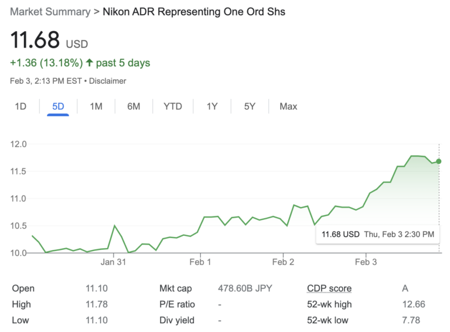This screenshot has width=450, height=332.
Task: Open the Disclaimer link
Action: (x=108, y=81)
